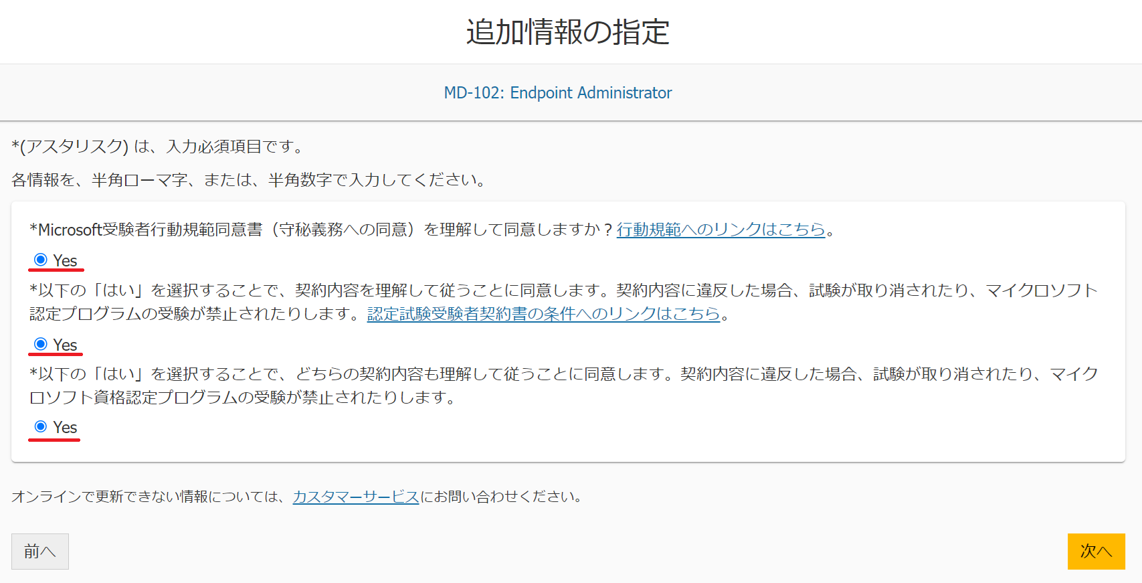Open the 認定試験受験者契約書の条件へのリンクはこちら link

point(543,313)
